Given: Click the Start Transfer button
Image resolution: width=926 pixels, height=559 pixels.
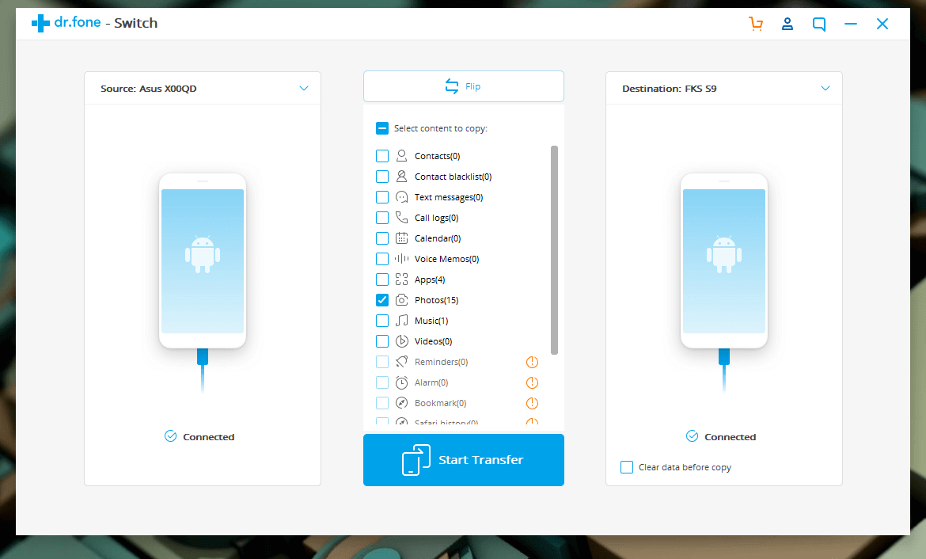Looking at the screenshot, I should pyautogui.click(x=464, y=460).
